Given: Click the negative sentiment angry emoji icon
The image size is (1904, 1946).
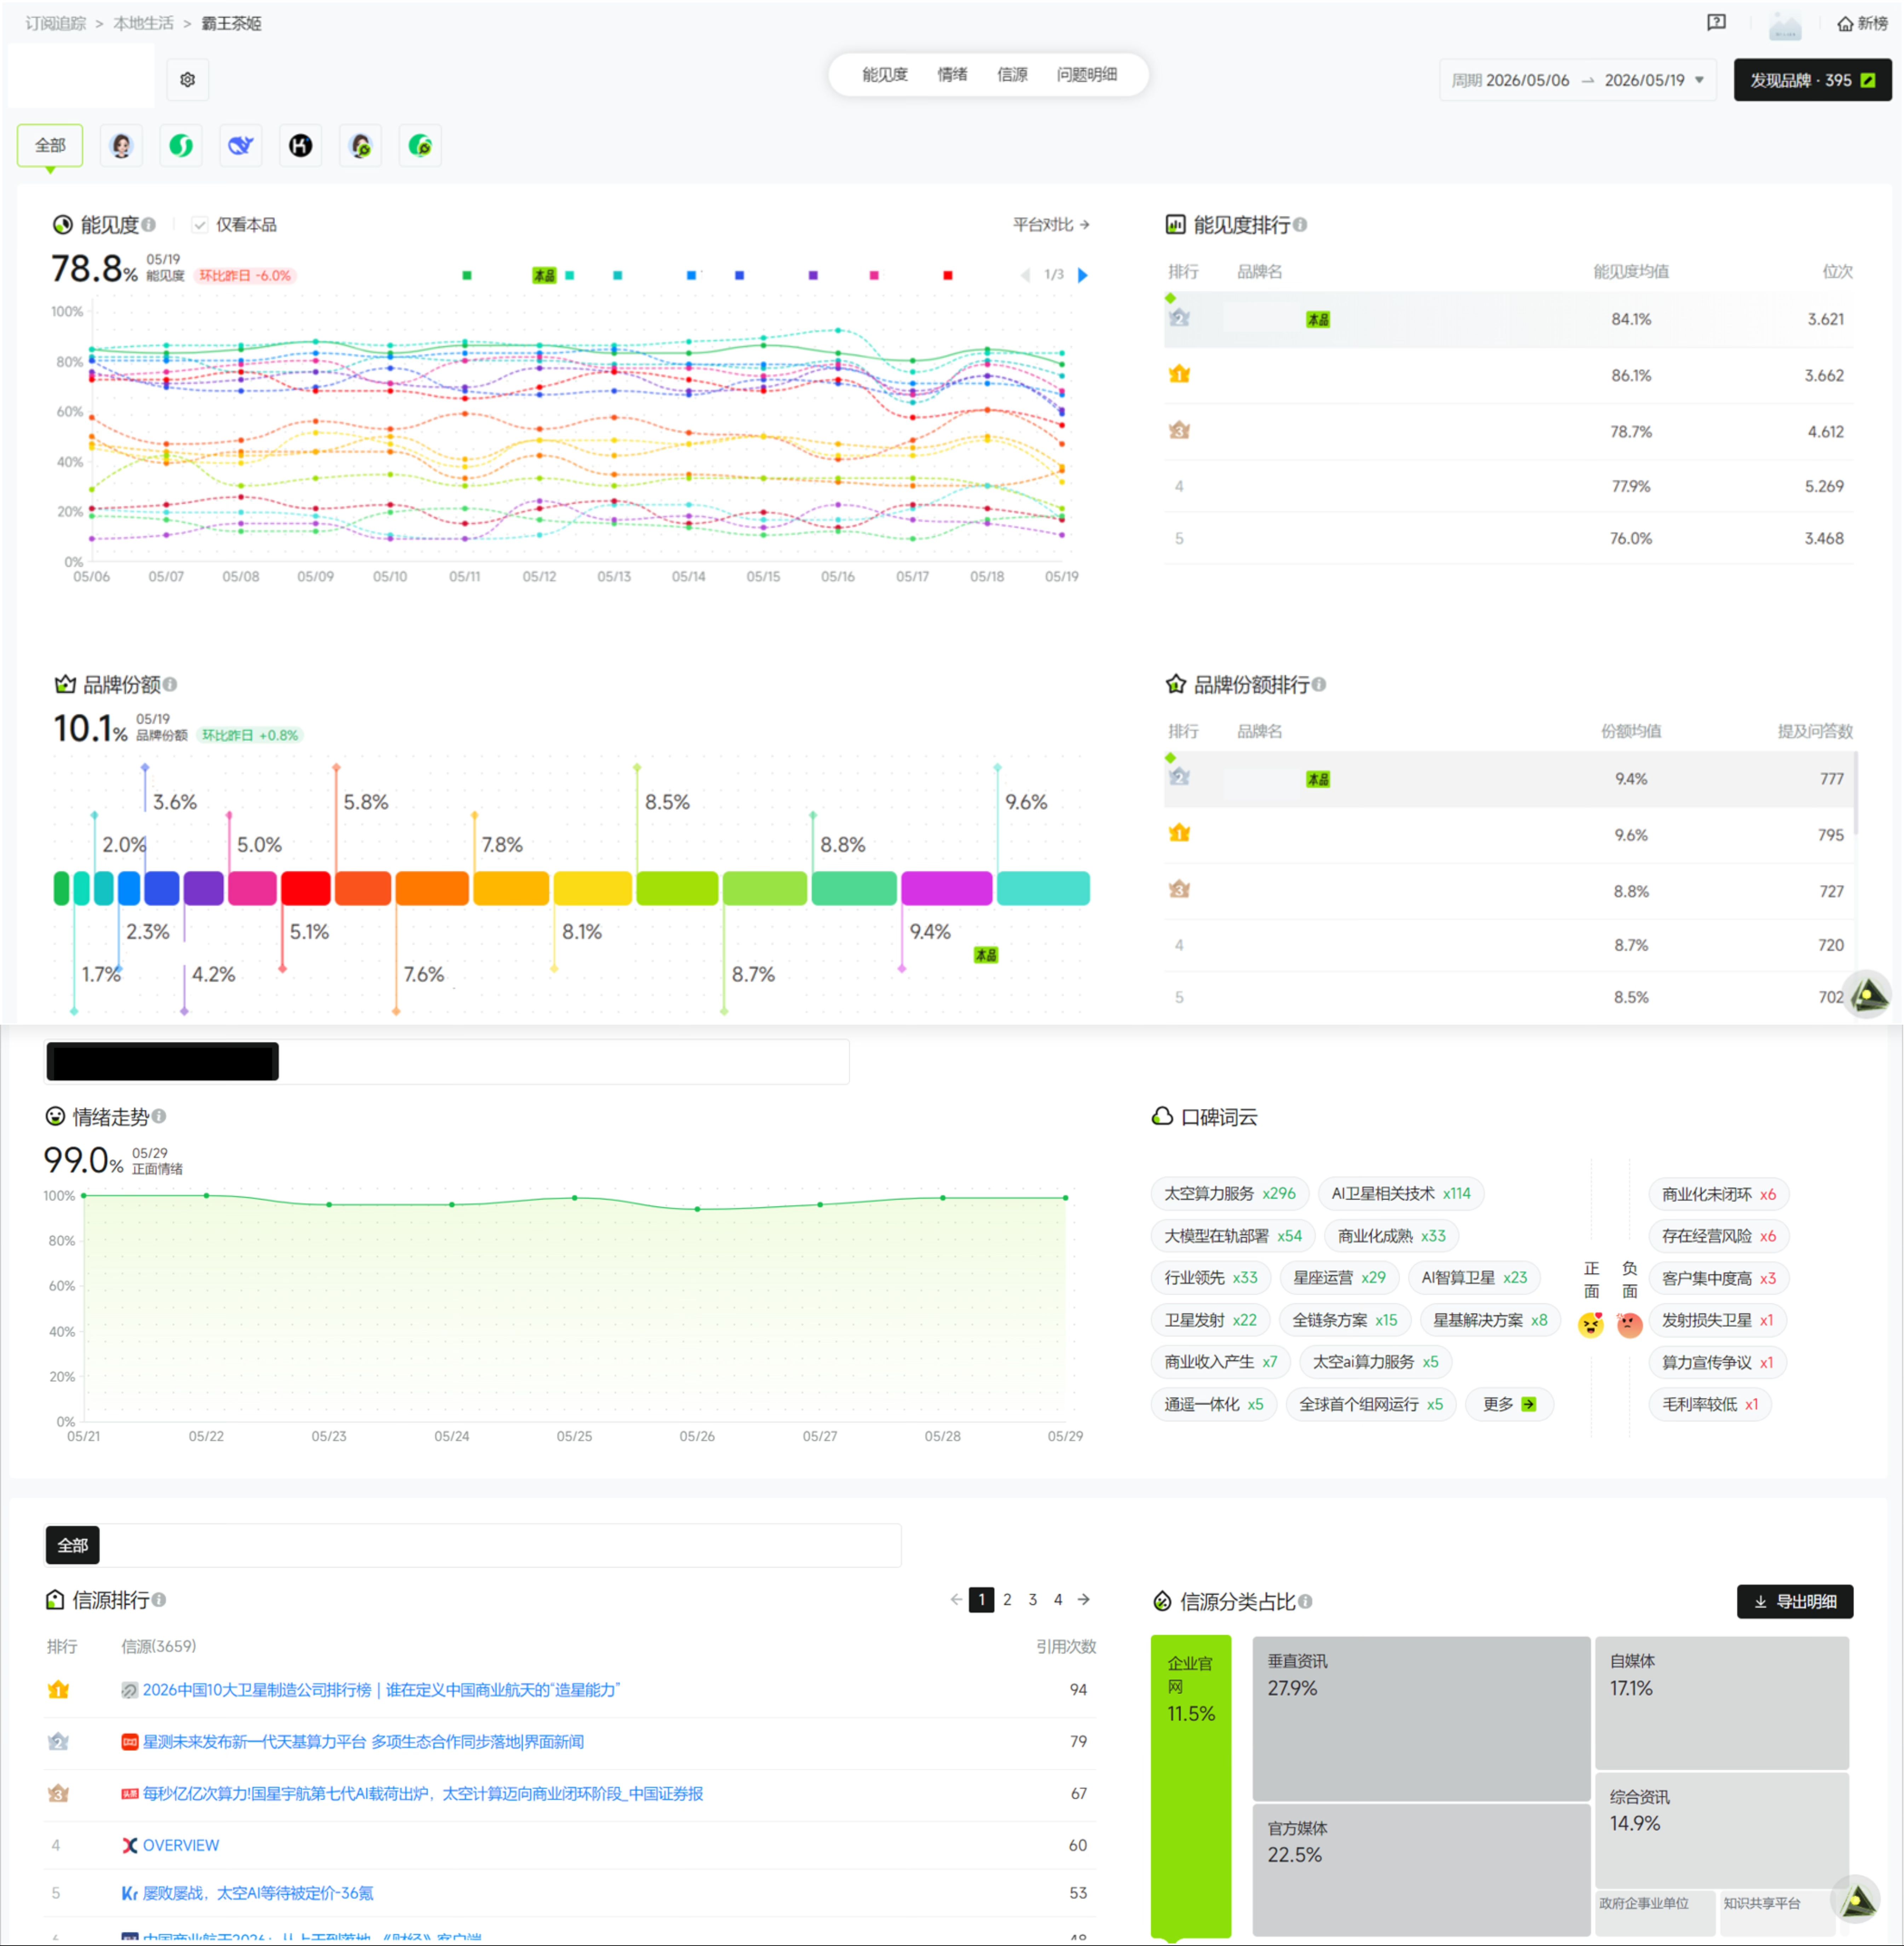Looking at the screenshot, I should (1630, 1325).
